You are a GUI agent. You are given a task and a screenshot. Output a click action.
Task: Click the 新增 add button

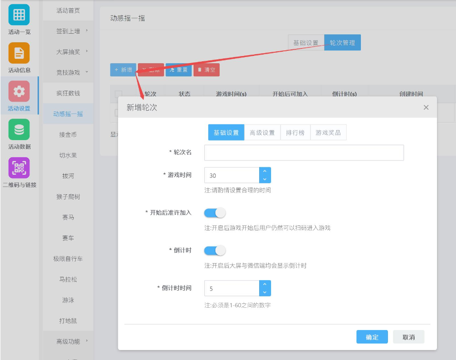point(123,70)
